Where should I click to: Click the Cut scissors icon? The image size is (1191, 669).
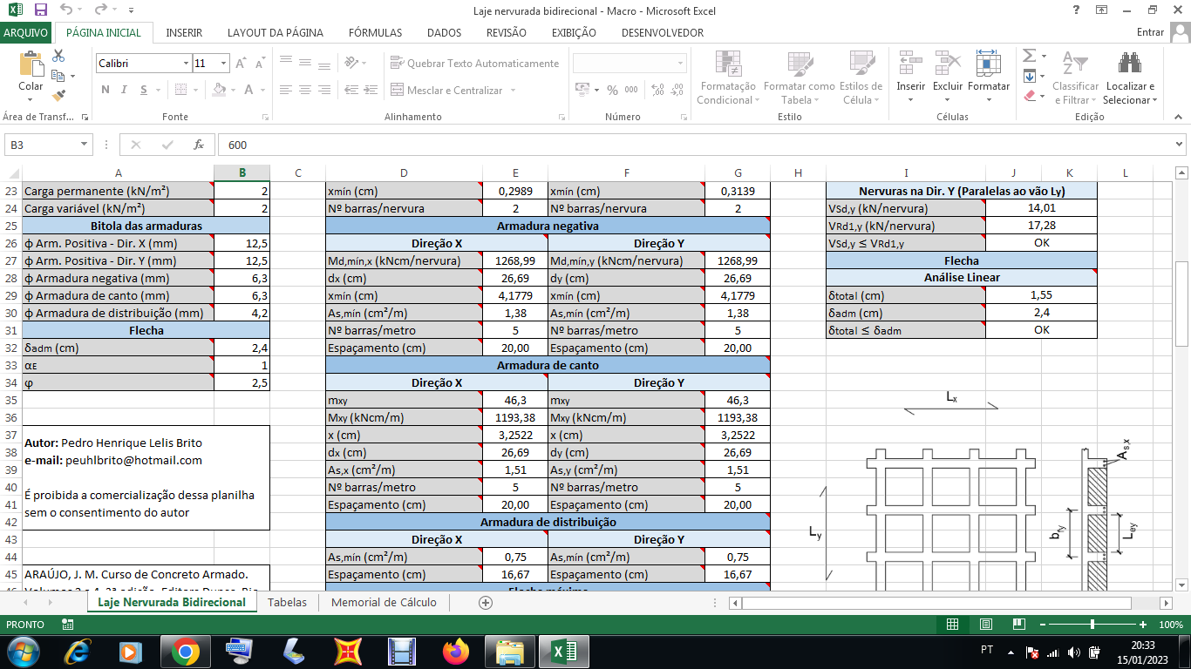(58, 56)
